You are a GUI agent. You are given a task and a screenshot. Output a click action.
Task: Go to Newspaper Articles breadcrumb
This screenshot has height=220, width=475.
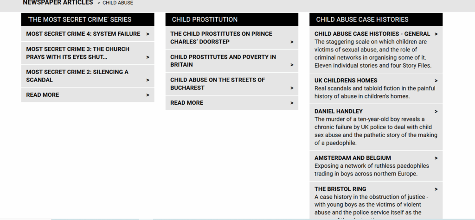click(x=58, y=3)
